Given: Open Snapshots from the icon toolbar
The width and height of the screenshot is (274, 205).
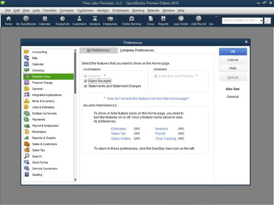Looking at the screenshot, I should (62, 20).
